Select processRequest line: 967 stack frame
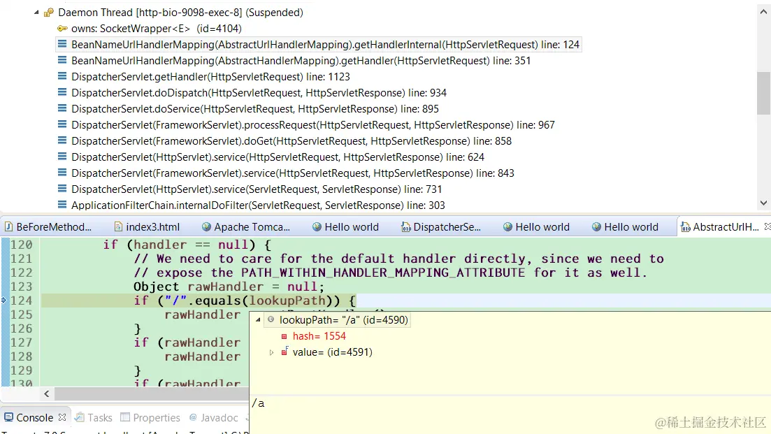 coord(312,125)
